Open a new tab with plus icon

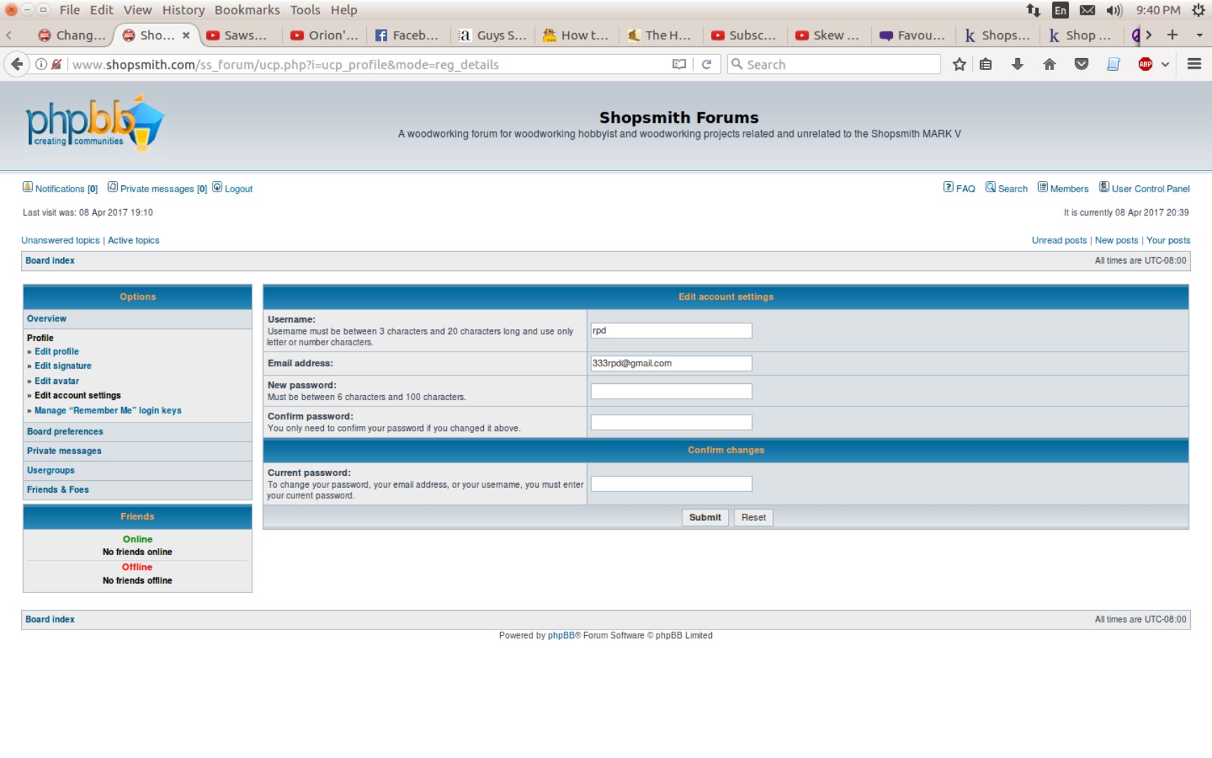[x=1172, y=34]
